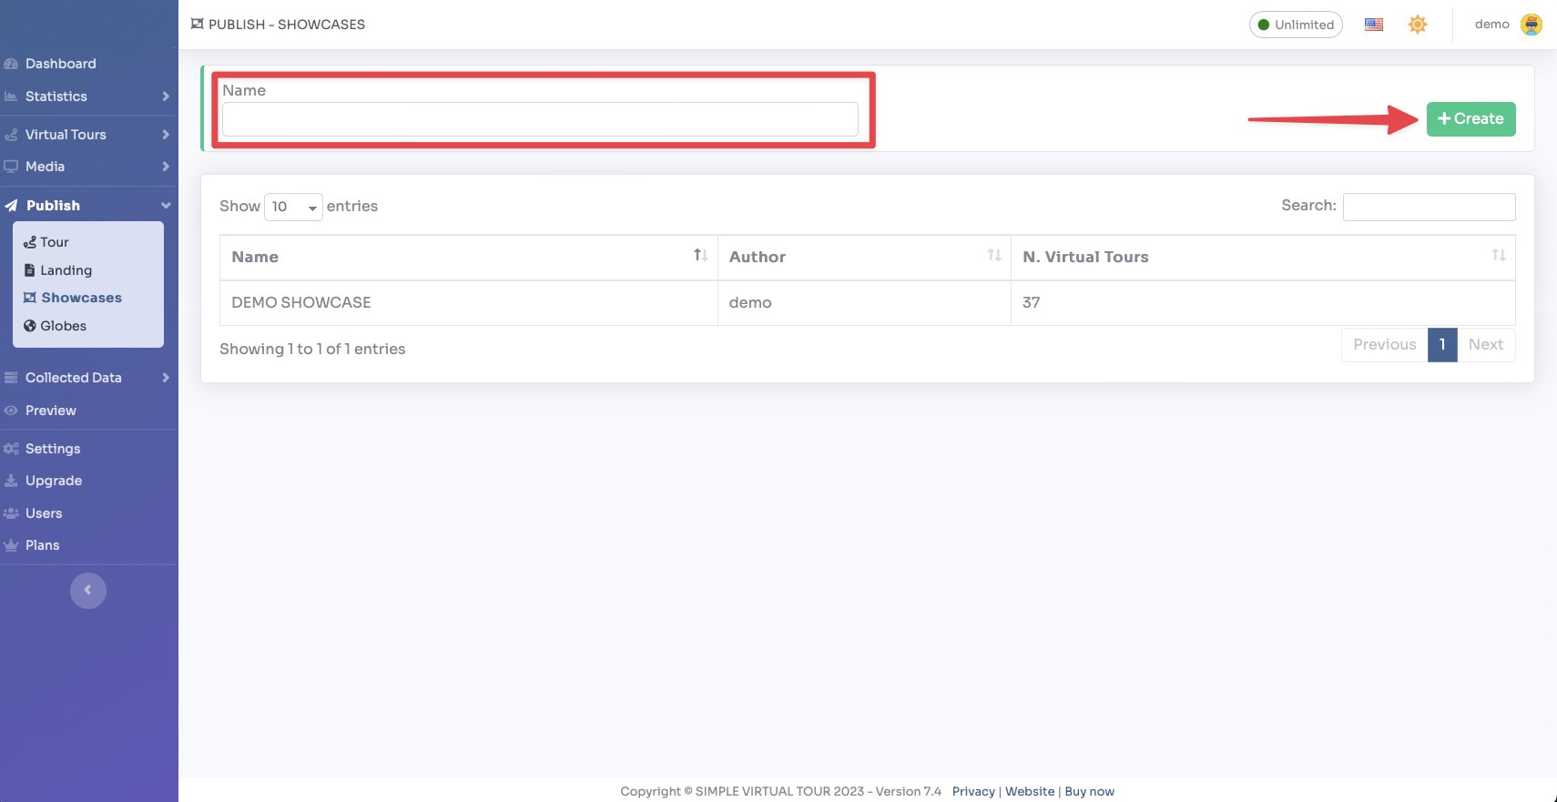1557x802 pixels.
Task: Click the table Search field
Action: tap(1429, 207)
